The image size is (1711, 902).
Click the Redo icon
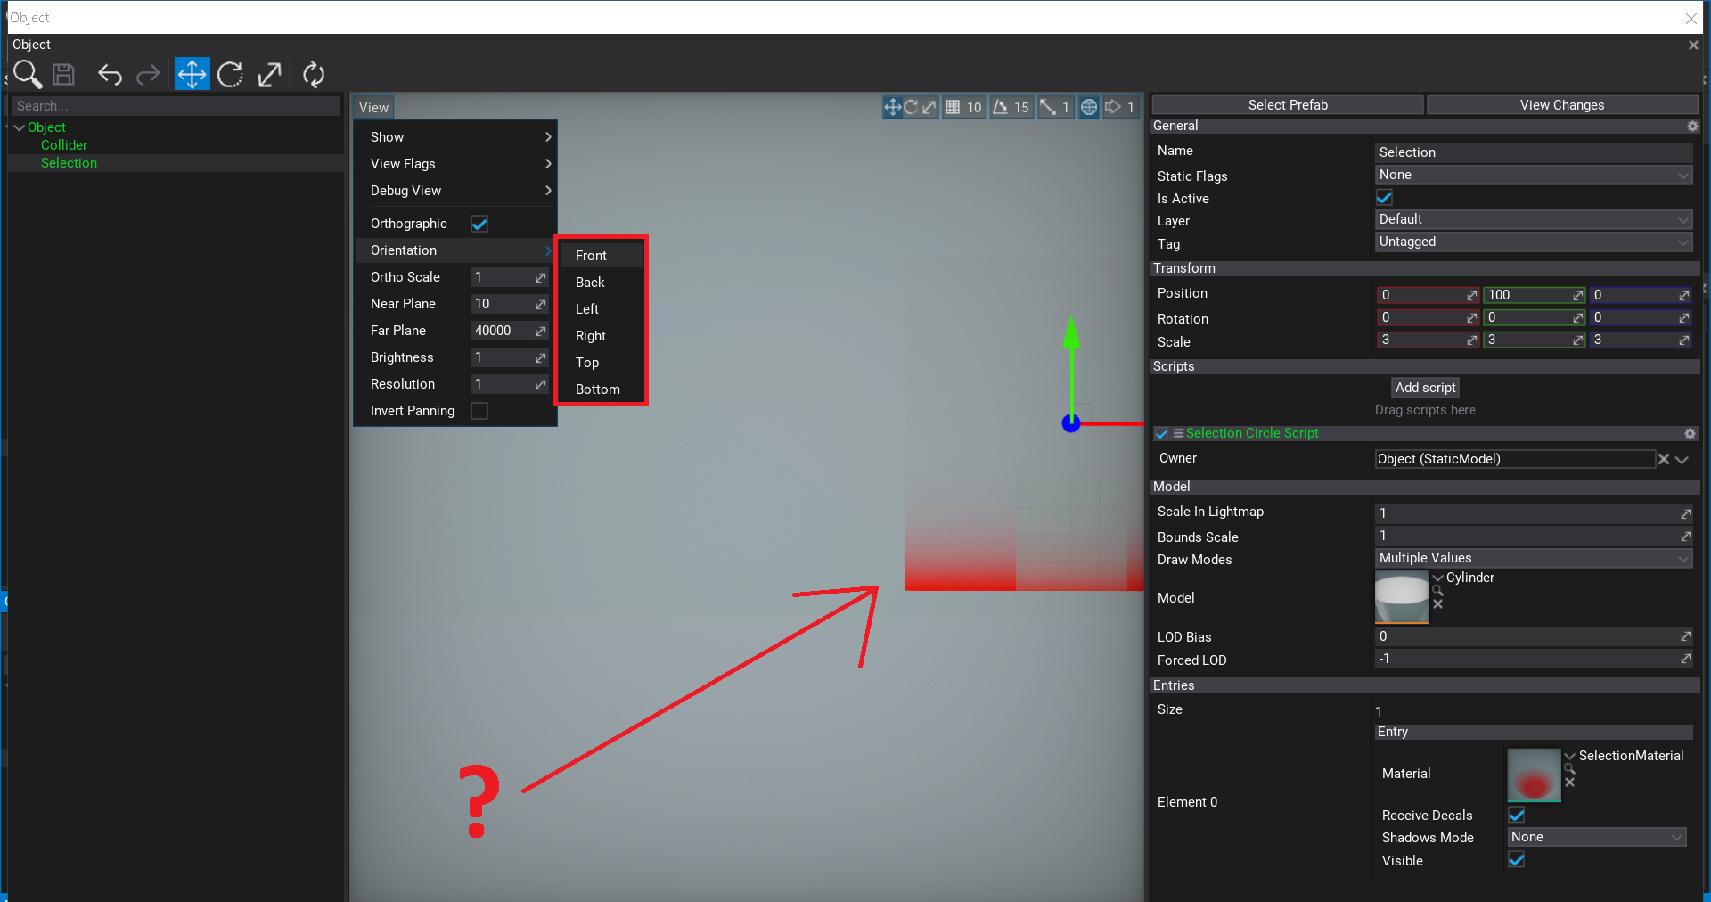pos(149,74)
